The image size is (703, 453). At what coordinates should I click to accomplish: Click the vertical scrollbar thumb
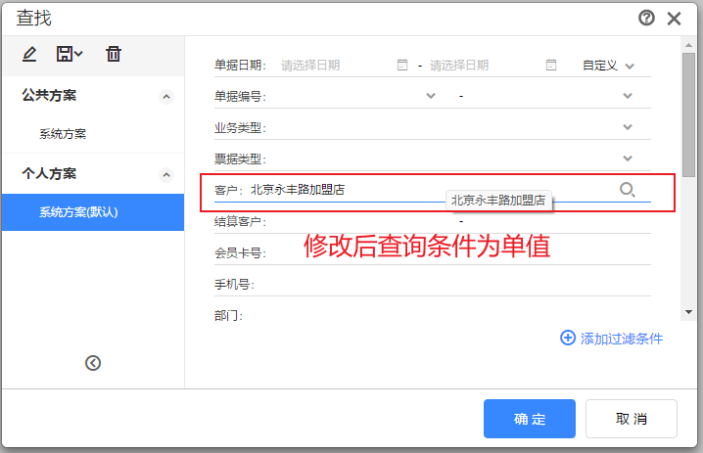[688, 114]
